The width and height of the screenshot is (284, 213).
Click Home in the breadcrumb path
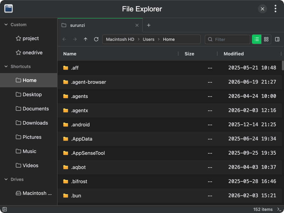click(169, 39)
